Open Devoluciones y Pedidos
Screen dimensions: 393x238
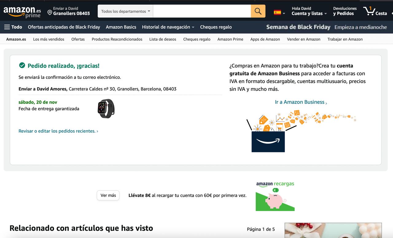345,11
